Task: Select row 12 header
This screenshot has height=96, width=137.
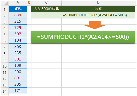Action: [5, 78]
